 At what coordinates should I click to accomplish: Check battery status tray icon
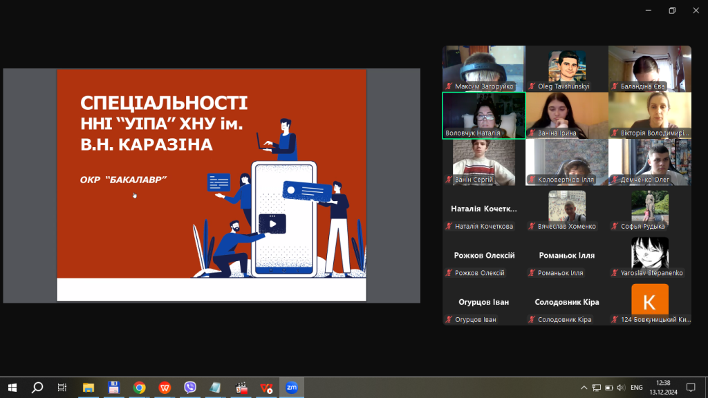point(609,388)
